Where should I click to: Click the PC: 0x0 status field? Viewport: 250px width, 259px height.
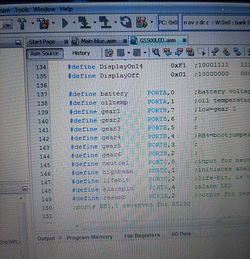point(168,23)
